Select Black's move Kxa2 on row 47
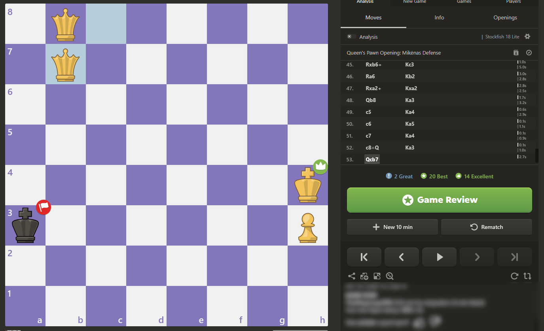This screenshot has width=544, height=331. tap(411, 88)
